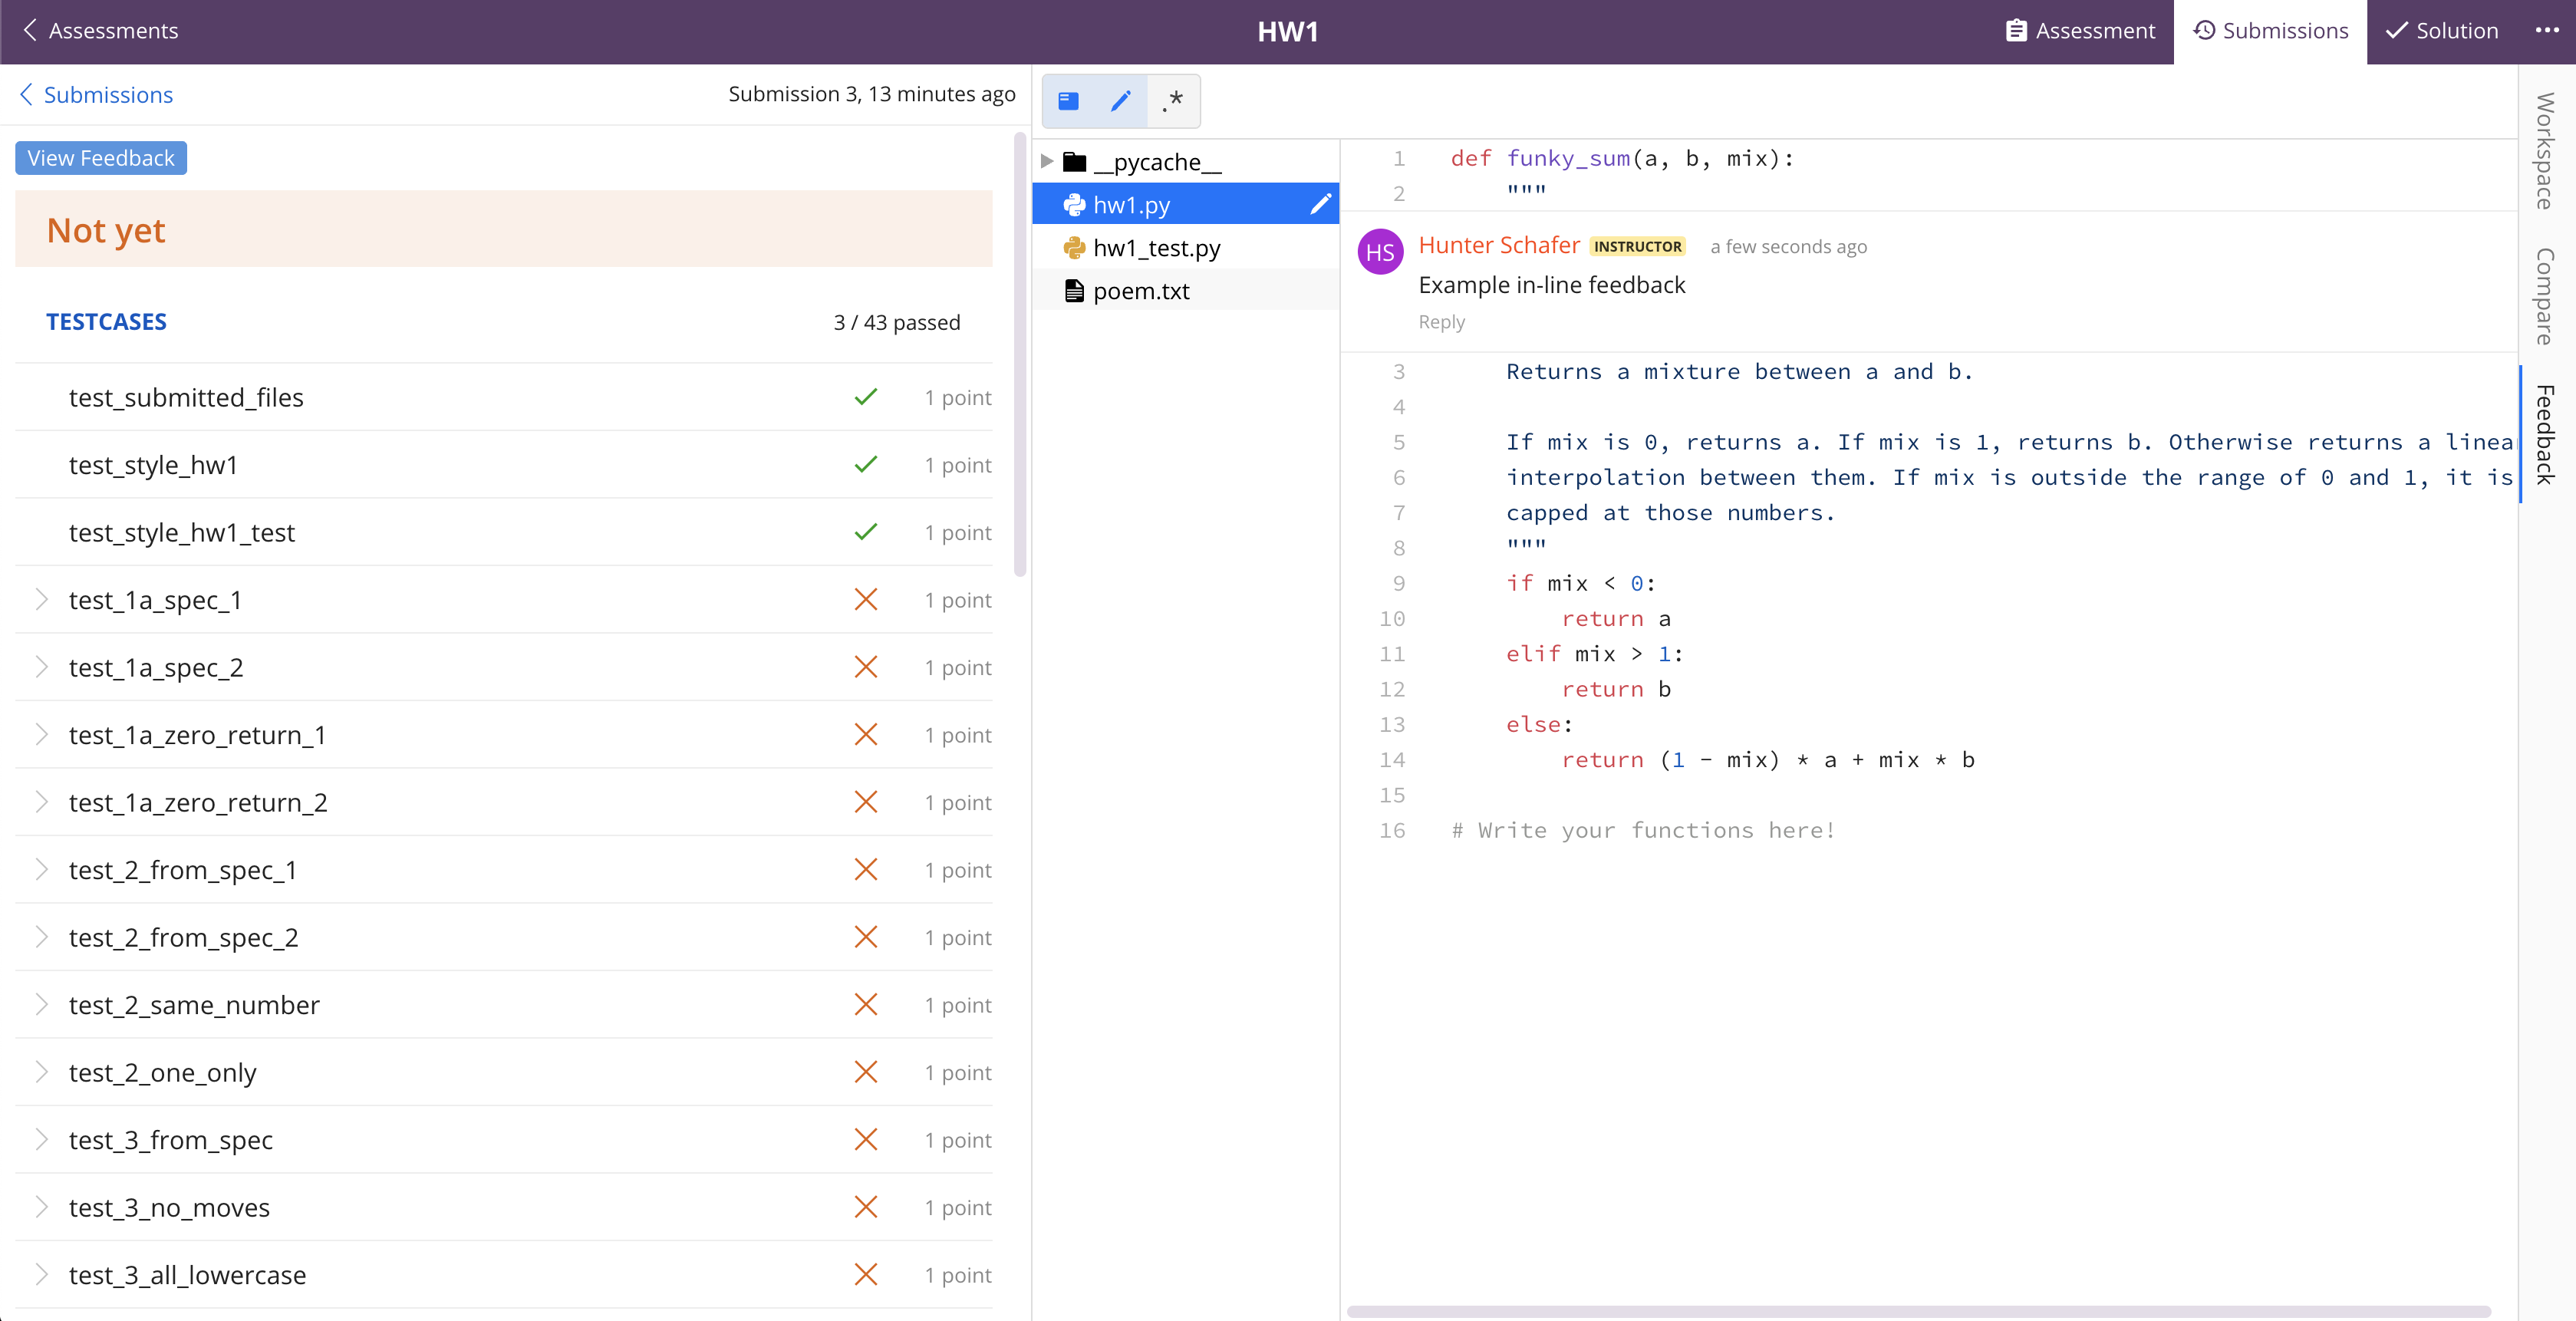The height and width of the screenshot is (1321, 2576).
Task: Open the Workspace side tab
Action: click(2546, 151)
